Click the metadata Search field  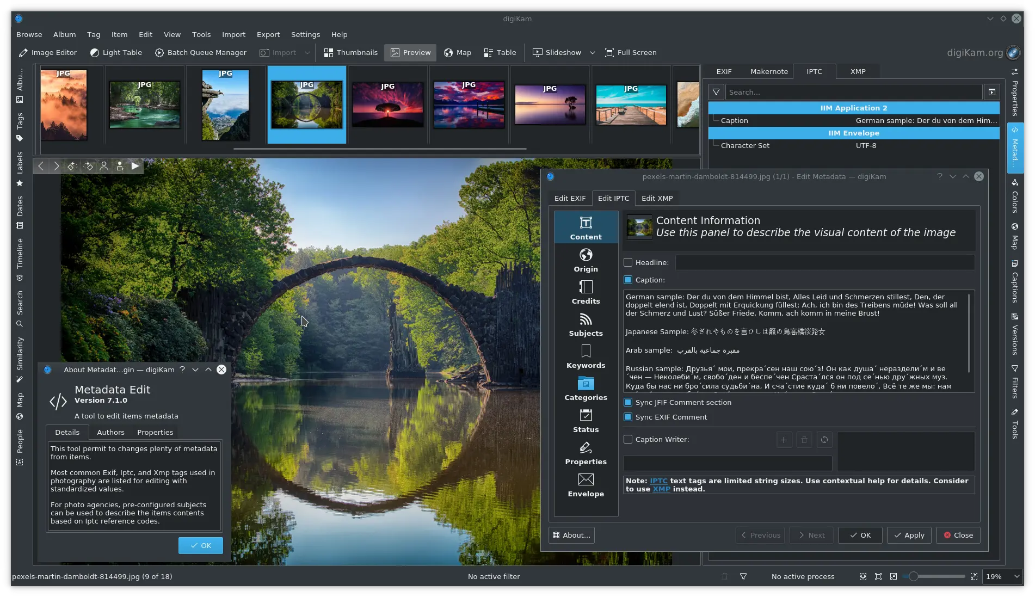point(853,92)
